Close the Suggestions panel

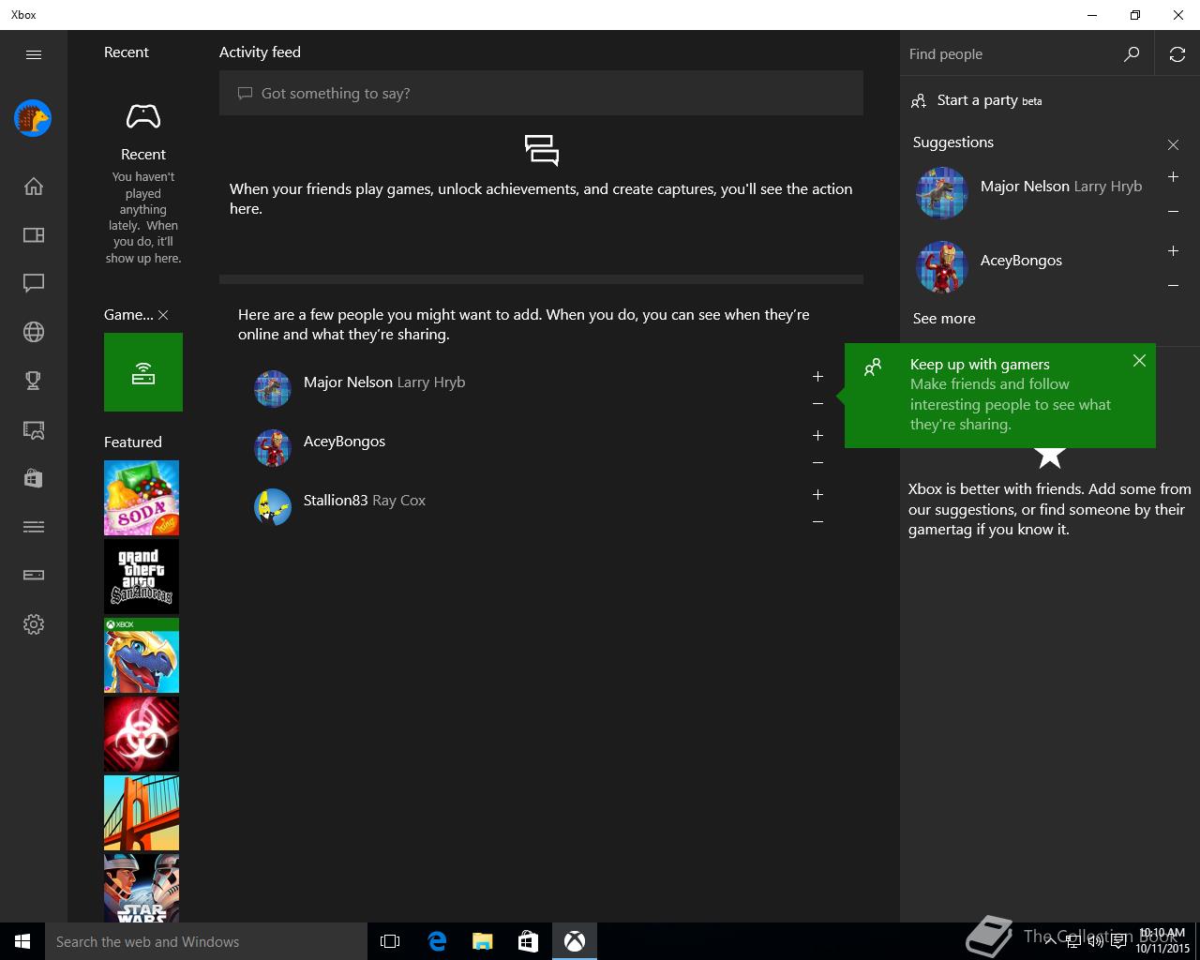pos(1173,144)
